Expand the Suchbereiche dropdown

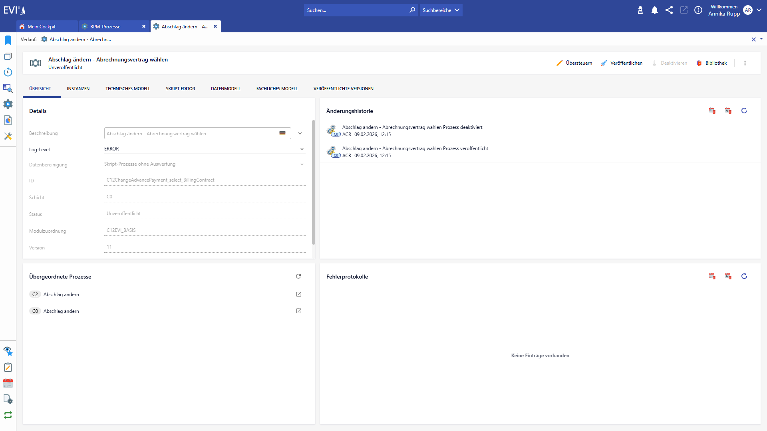441,10
